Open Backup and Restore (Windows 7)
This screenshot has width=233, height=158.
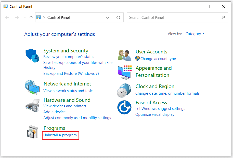pos(71,74)
